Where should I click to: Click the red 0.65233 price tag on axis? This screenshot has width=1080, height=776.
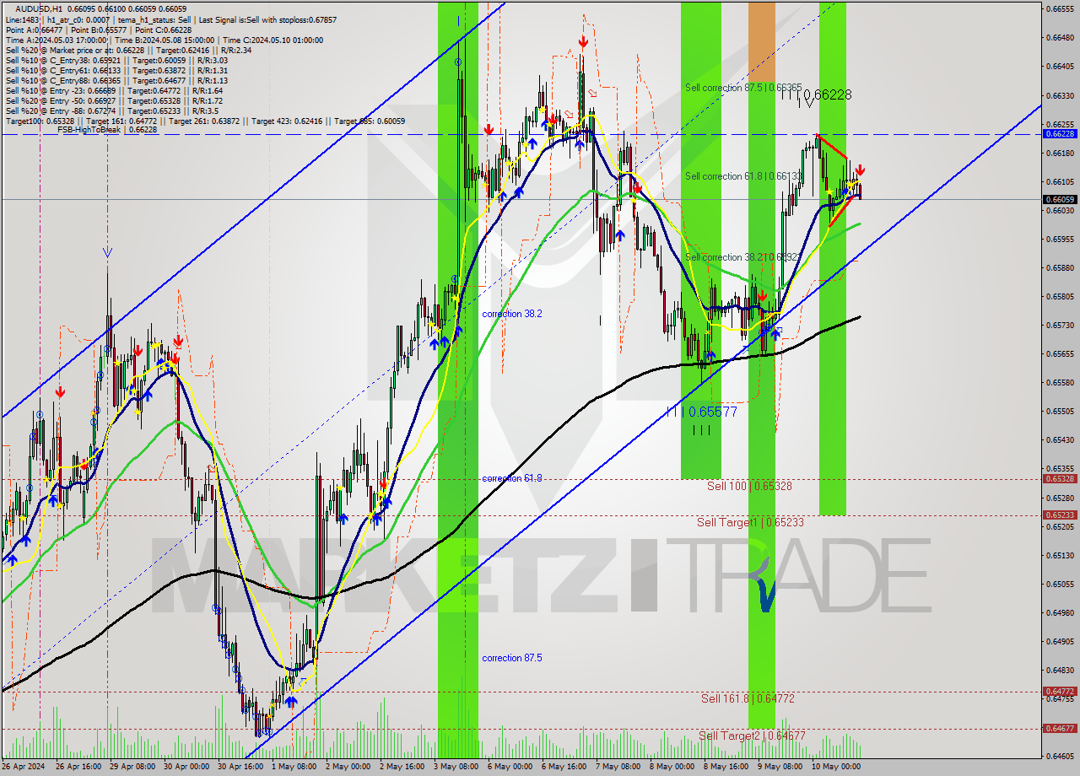pyautogui.click(x=1059, y=515)
